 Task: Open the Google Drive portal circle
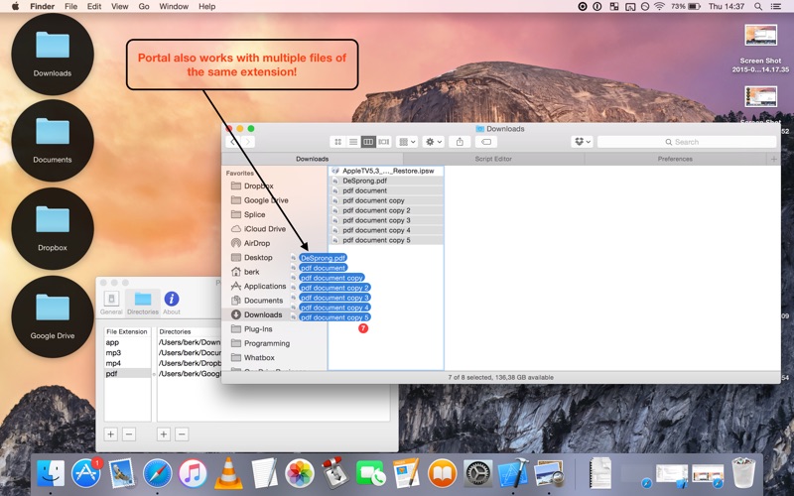(x=53, y=316)
